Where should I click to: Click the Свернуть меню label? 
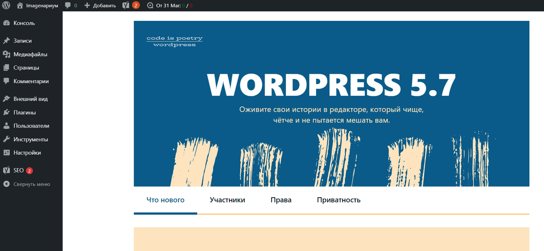32,184
